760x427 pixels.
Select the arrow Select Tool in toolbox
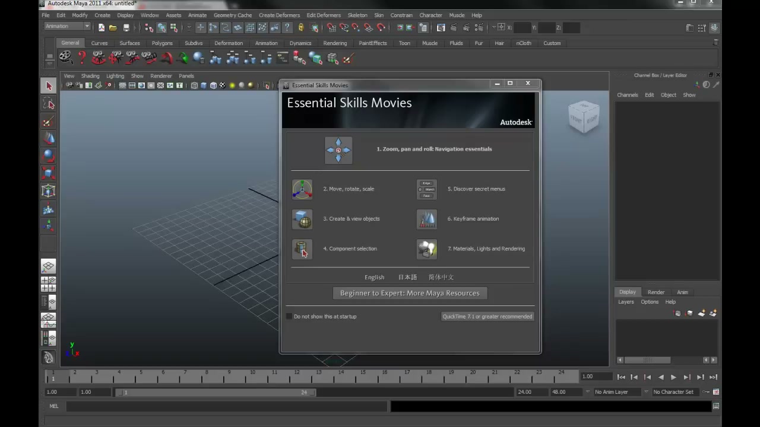tap(49, 86)
